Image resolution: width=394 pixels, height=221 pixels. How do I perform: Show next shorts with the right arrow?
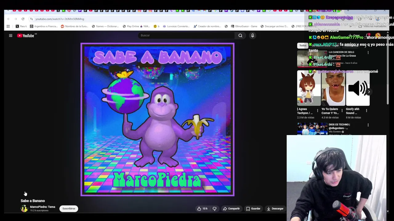tap(369, 92)
